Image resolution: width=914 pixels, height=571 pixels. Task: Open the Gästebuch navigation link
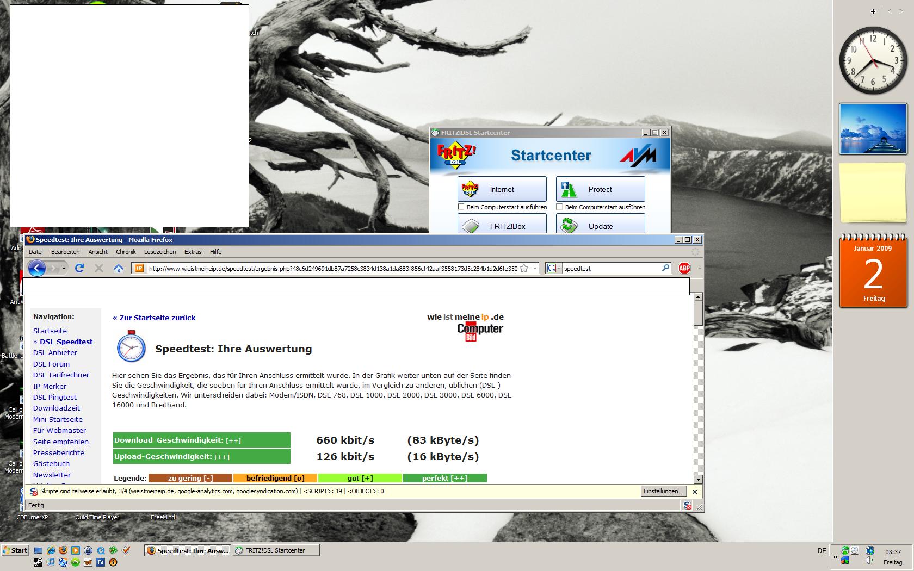tap(51, 463)
